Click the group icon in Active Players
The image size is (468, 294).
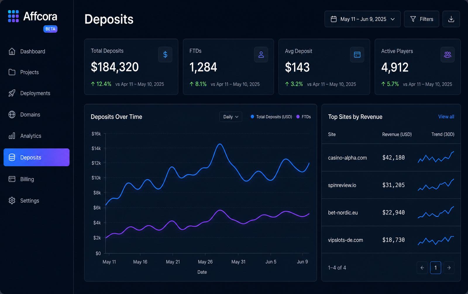pyautogui.click(x=448, y=55)
